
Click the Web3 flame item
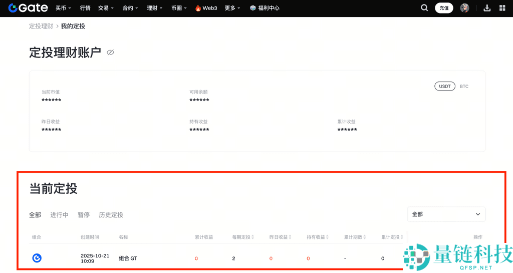(x=206, y=8)
